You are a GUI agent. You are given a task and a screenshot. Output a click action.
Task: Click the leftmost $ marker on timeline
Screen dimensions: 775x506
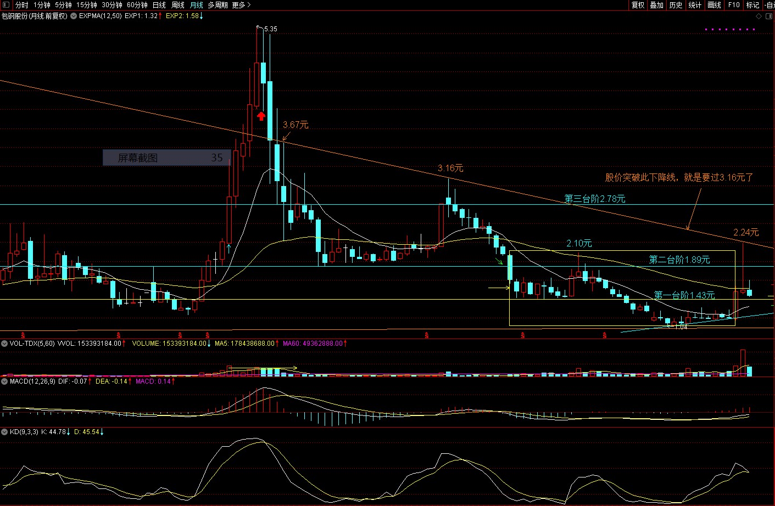tap(23, 335)
